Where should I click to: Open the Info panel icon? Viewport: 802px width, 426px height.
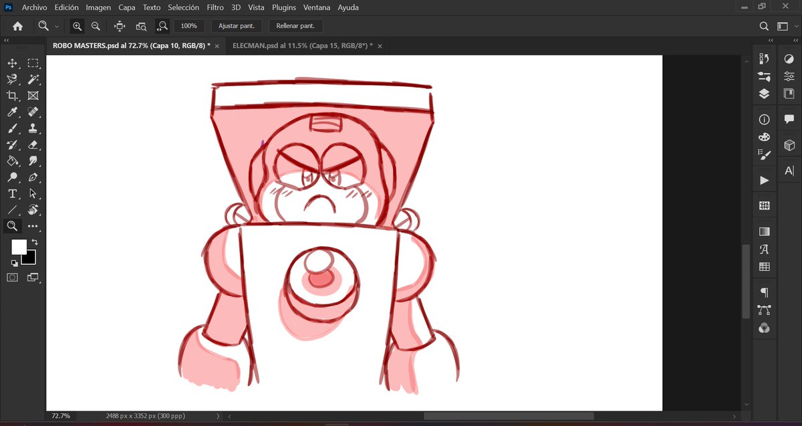click(764, 120)
